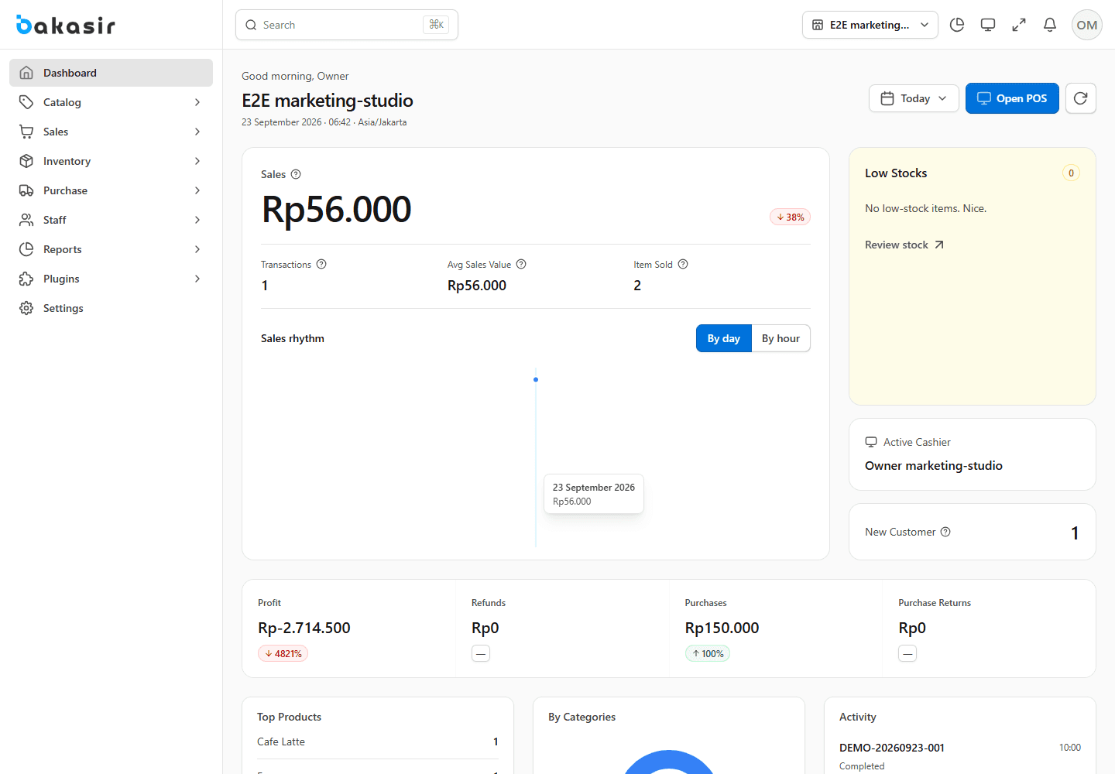Viewport: 1115px width, 774px height.
Task: Open activity entry DEMO-20260923-001
Action: coord(960,756)
